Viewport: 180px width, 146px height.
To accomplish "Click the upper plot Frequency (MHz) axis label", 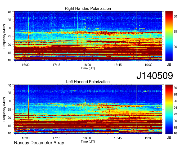I will point(4,36).
